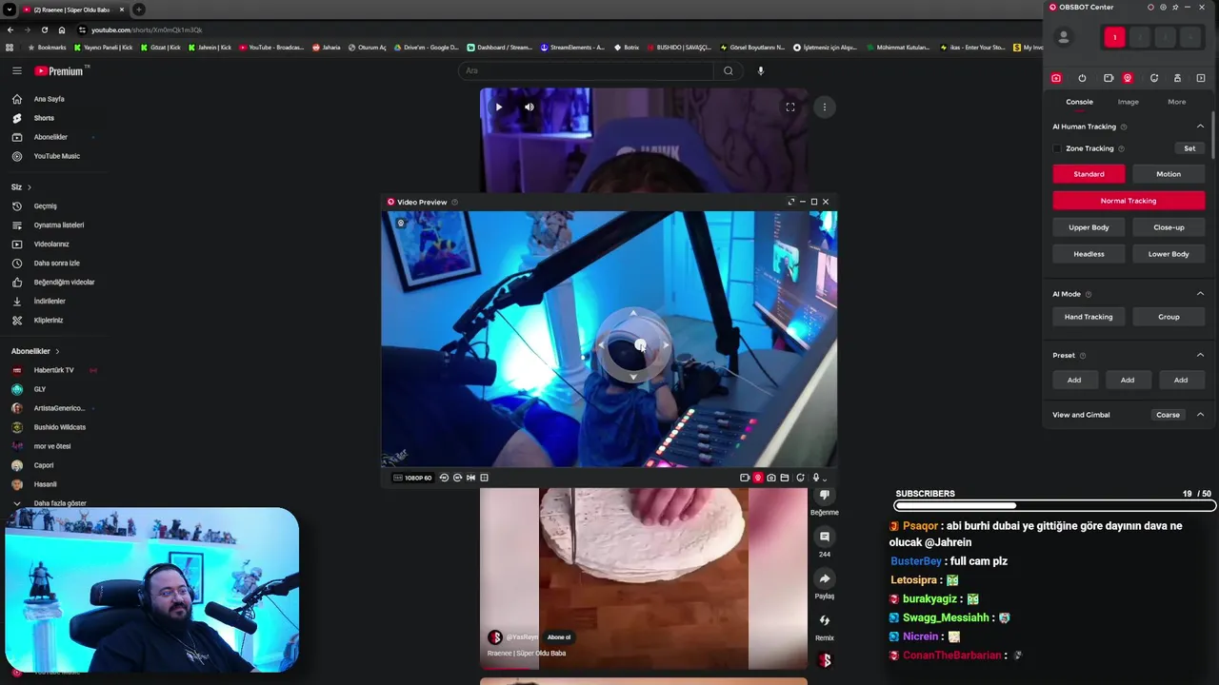Screen dimensions: 1219x685
Task: Click the video recording icon in OBSBOT toolbar
Action: click(1109, 78)
